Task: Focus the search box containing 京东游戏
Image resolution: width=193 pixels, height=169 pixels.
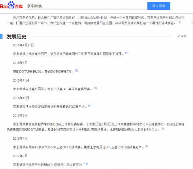Action: (x=86, y=6)
